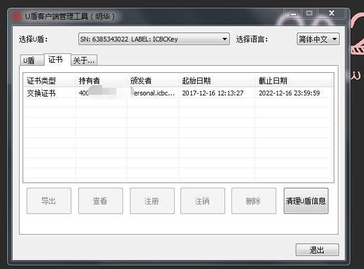Select the 证书 tab

pos(58,59)
